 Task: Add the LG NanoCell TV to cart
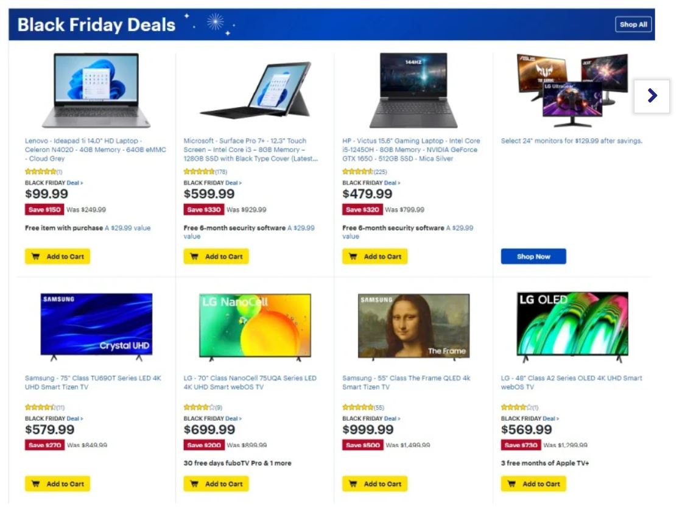click(x=216, y=483)
